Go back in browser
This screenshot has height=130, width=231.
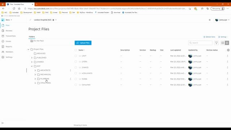click(3, 9)
